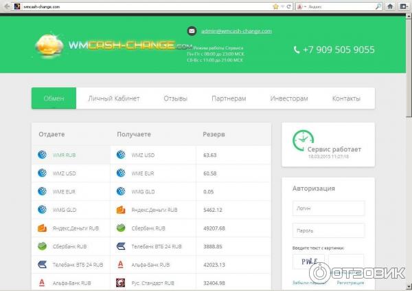412x291 pixels.
Task: Click the admin@wmcash-change.com email link
Action: tap(236, 31)
